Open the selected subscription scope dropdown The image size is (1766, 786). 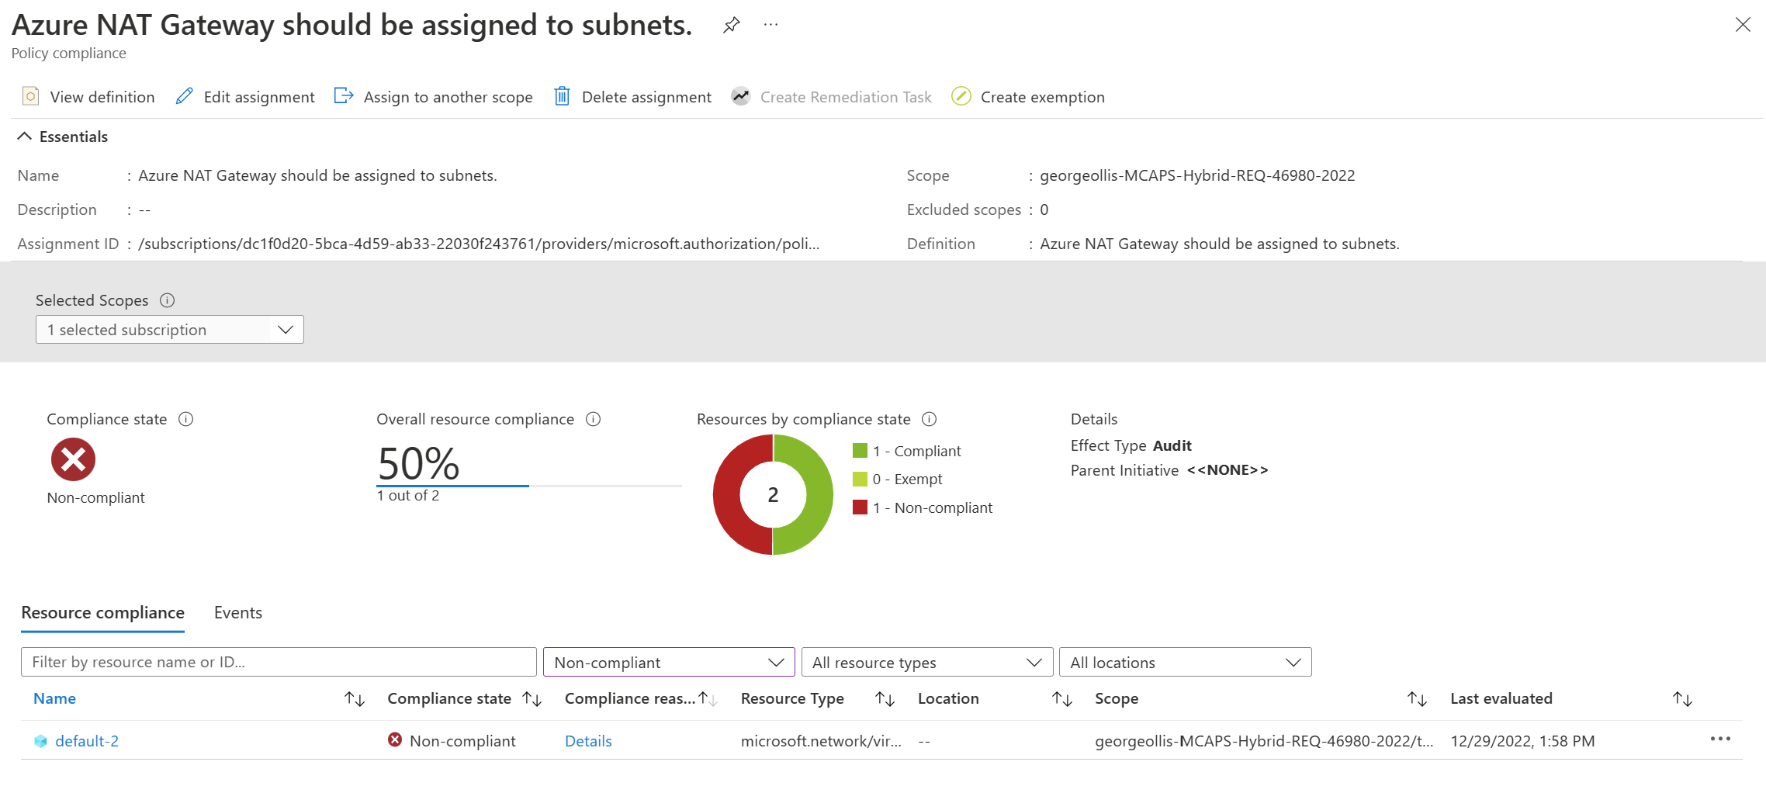pos(169,330)
